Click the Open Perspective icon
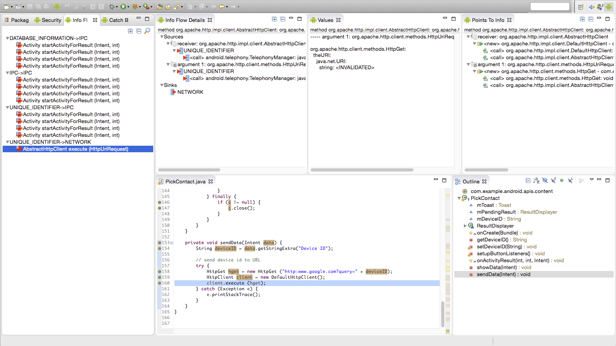The height and width of the screenshot is (346, 616). click(x=581, y=7)
